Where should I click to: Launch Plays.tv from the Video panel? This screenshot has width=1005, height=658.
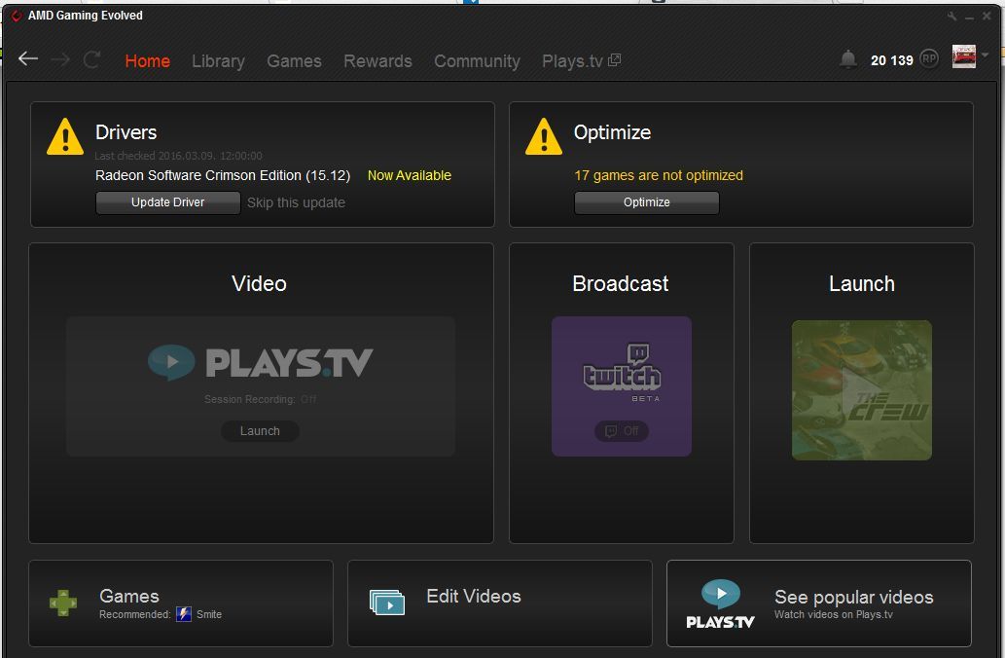[260, 431]
